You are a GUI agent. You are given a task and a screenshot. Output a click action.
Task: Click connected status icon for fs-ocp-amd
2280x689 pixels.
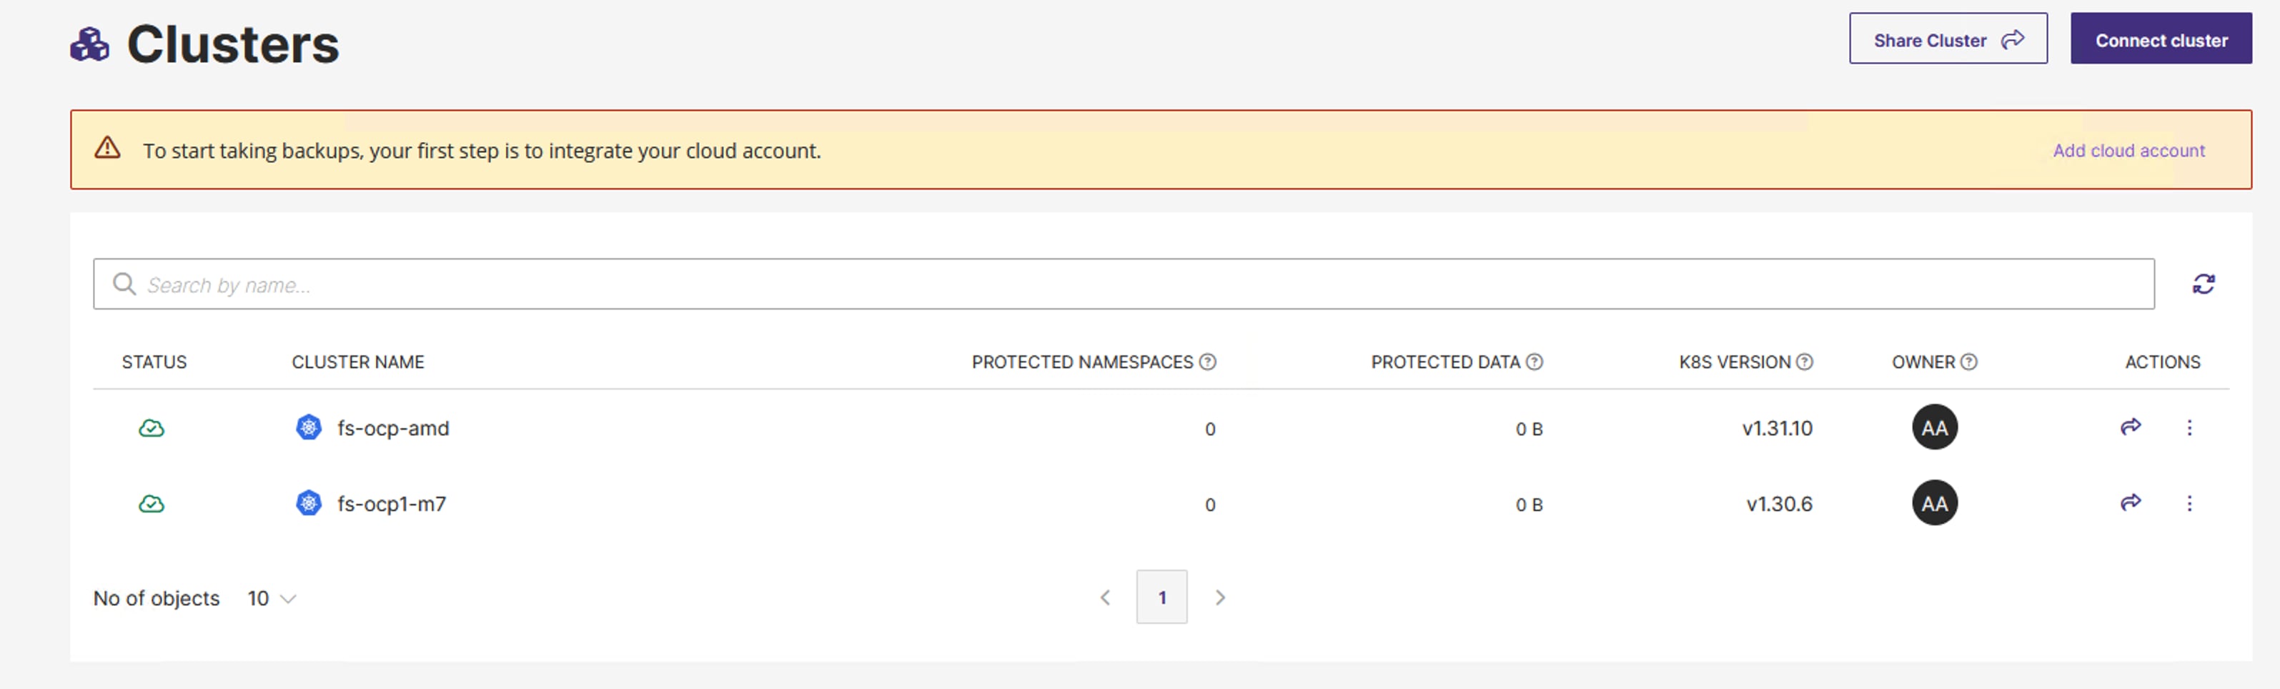pyautogui.click(x=152, y=429)
